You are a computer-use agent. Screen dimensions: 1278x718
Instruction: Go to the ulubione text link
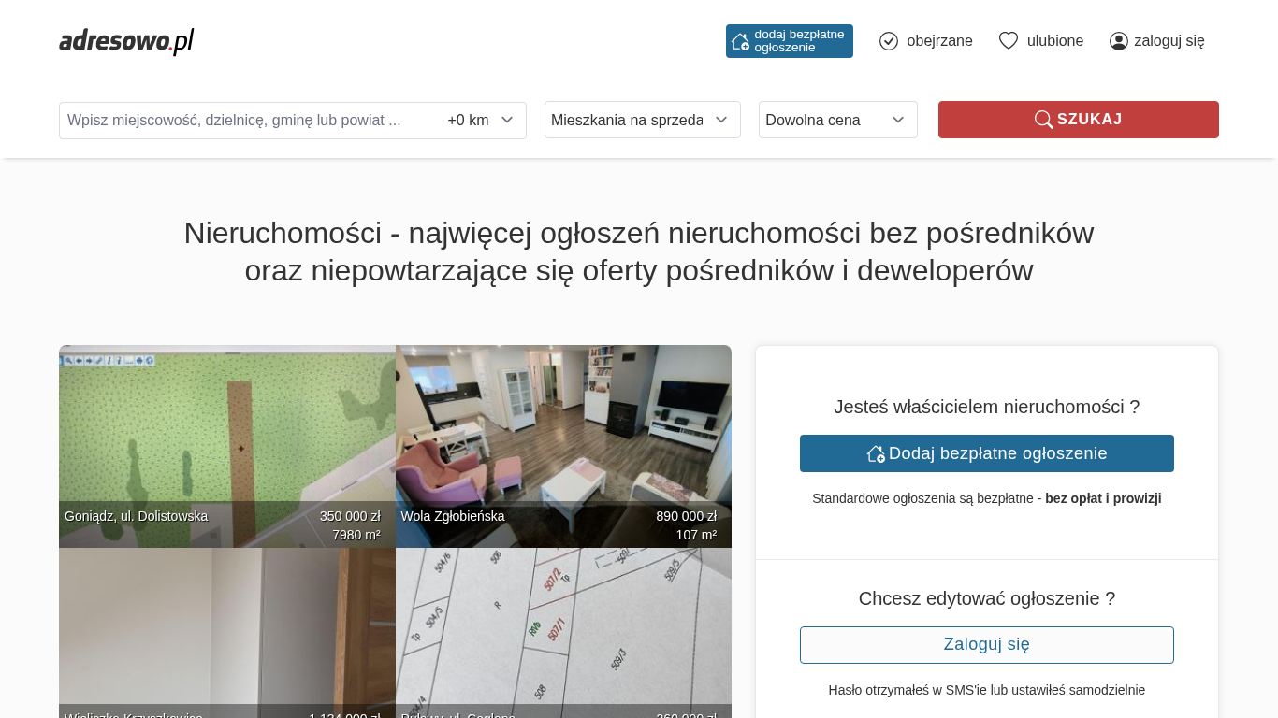click(x=1055, y=41)
